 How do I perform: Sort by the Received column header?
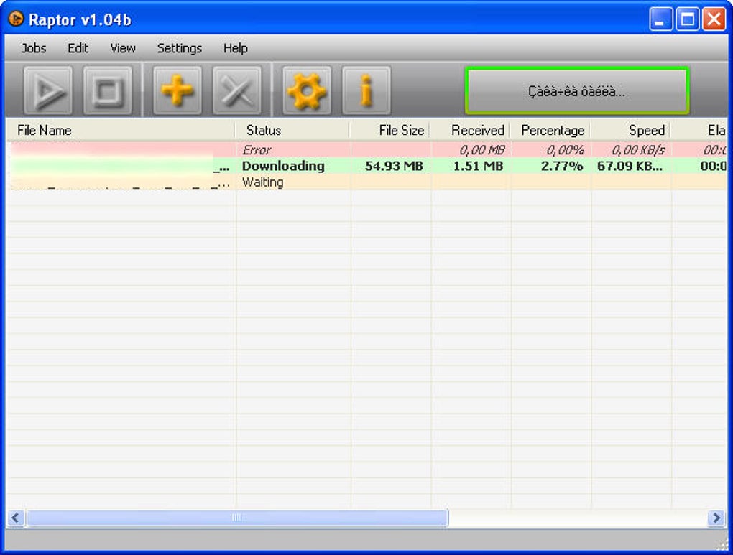tap(470, 131)
